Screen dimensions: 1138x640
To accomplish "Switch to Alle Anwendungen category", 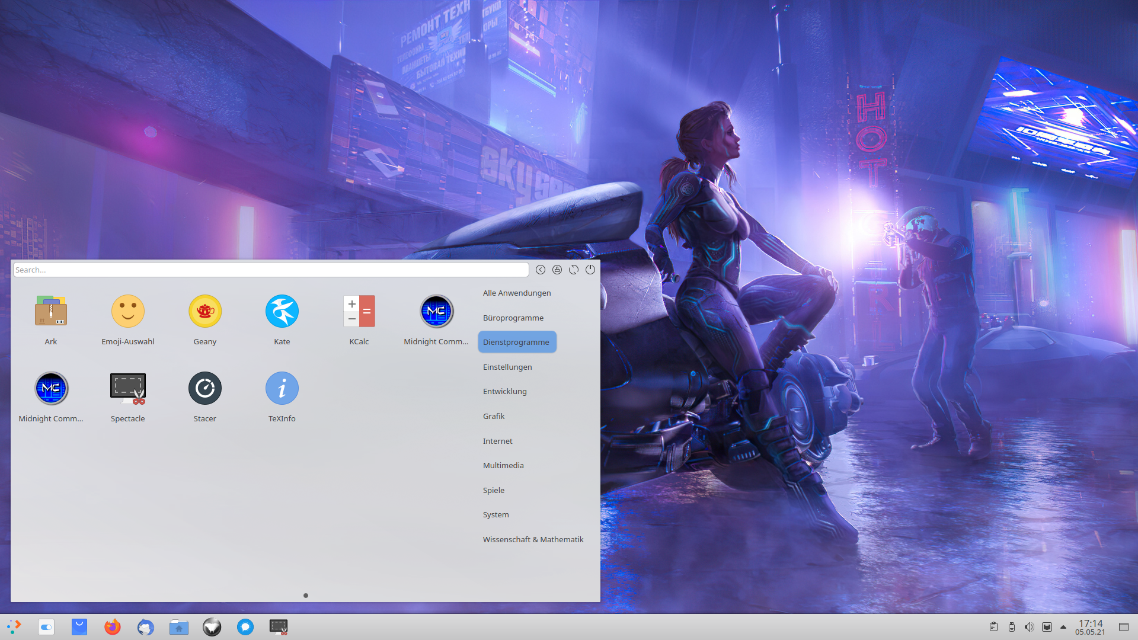I will point(517,293).
